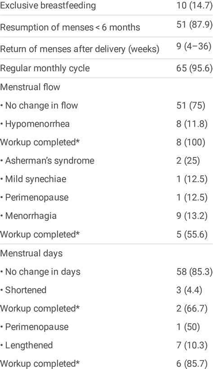
Task: Click the value 1 (50)
Action: click(x=188, y=327)
